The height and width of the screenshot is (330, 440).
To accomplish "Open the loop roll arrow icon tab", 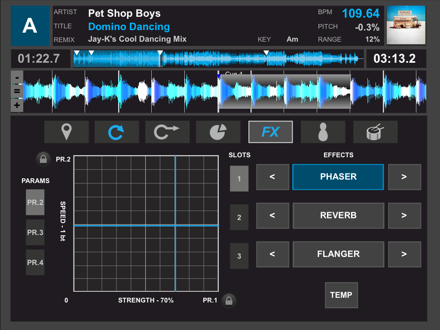I will click(x=167, y=132).
